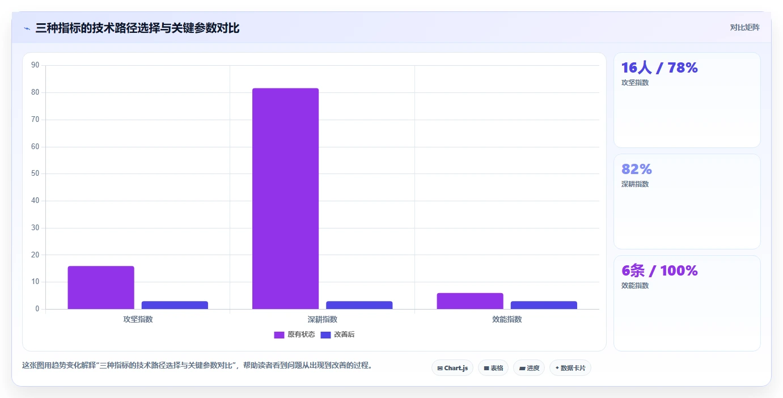The image size is (783, 398).
Task: Click the 深耕指数 caption in the second card
Action: [x=635, y=184]
